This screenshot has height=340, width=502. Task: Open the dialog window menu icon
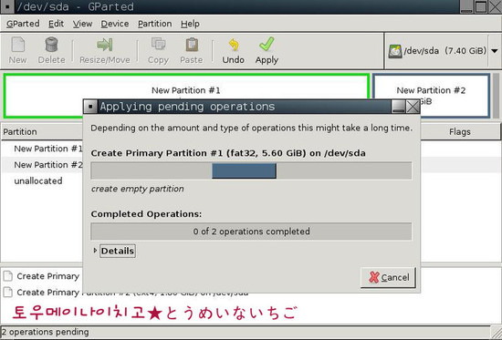tap(90, 107)
